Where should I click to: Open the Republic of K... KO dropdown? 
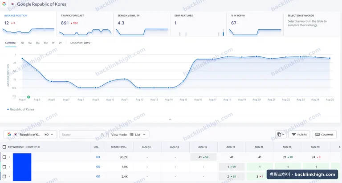pos(30,135)
